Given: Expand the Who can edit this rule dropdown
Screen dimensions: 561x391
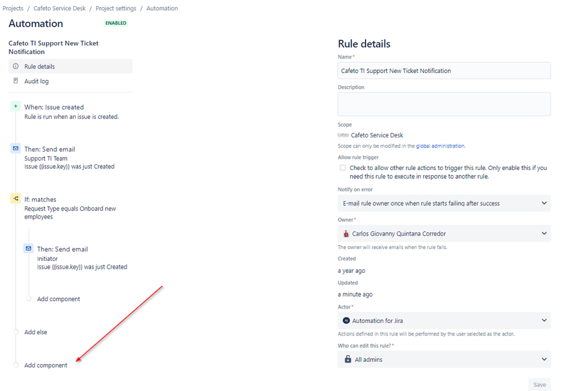Looking at the screenshot, I should click(x=544, y=359).
